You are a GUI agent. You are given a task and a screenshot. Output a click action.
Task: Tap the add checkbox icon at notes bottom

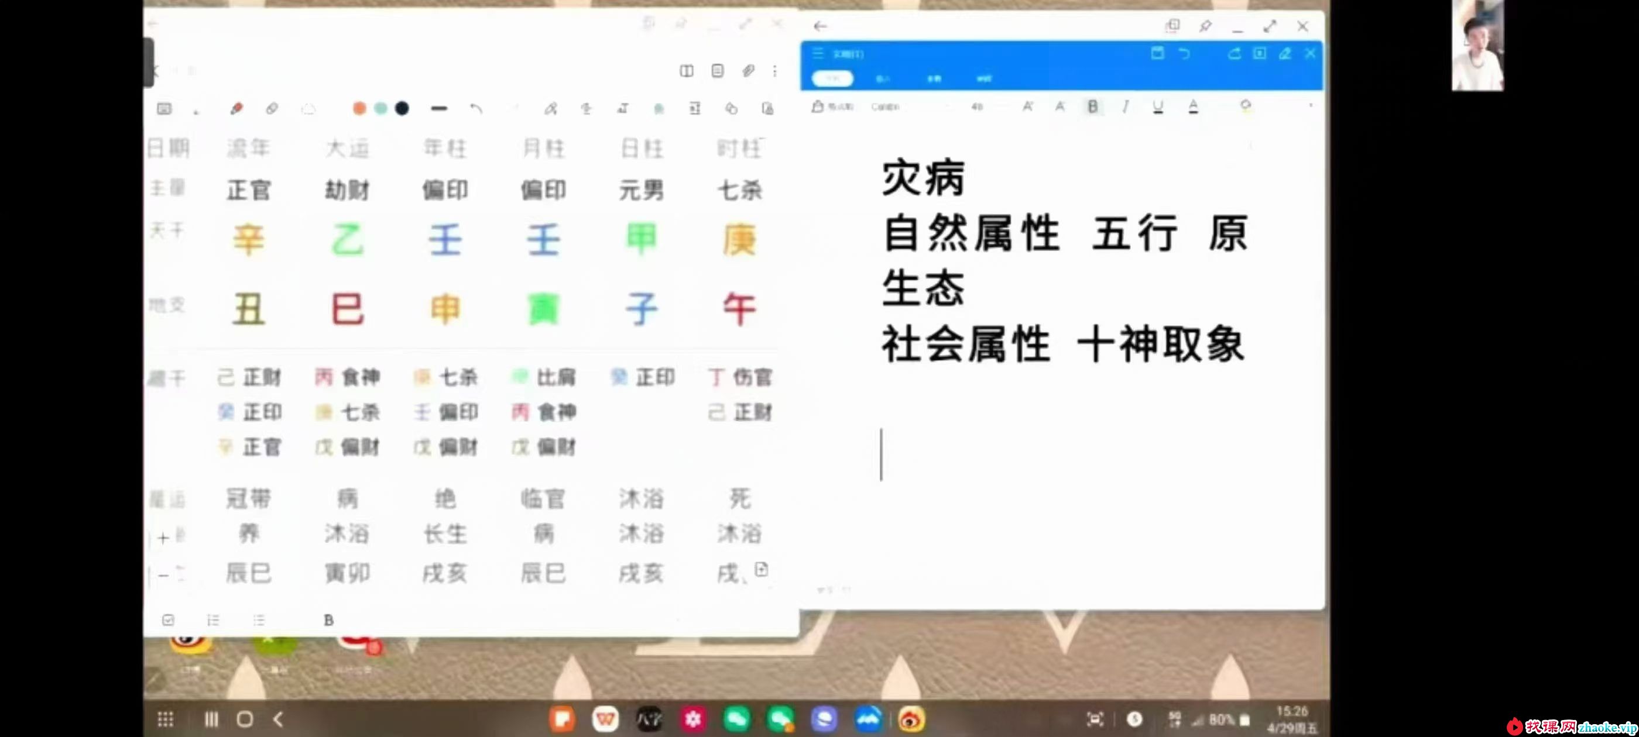168,620
